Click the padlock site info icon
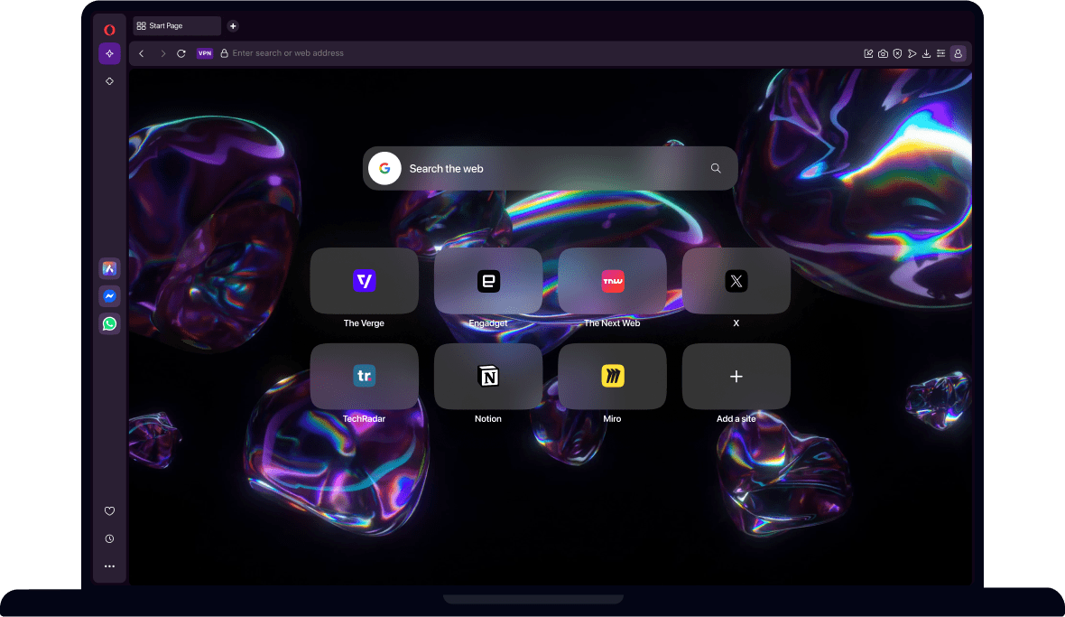 pos(224,53)
